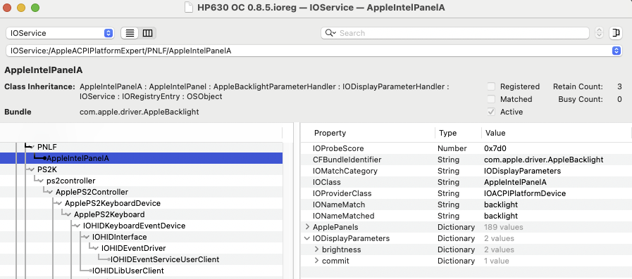The height and width of the screenshot is (279, 632).
Task: Select IOHIDLibUserClient in the tree
Action: (128, 271)
